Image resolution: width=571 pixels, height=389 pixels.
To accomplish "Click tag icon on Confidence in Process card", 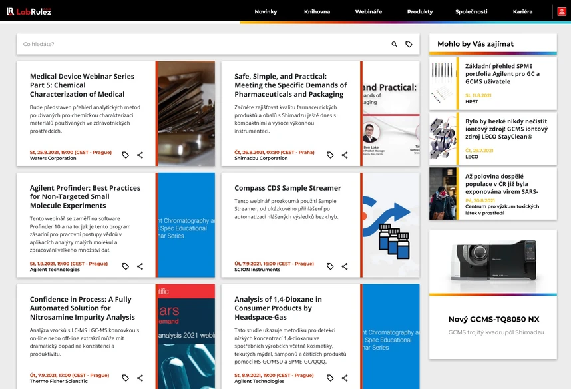I will pyautogui.click(x=126, y=378).
